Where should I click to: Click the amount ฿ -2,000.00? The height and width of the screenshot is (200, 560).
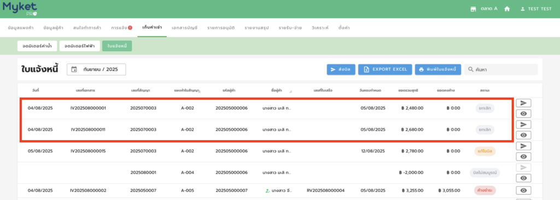pos(411,172)
